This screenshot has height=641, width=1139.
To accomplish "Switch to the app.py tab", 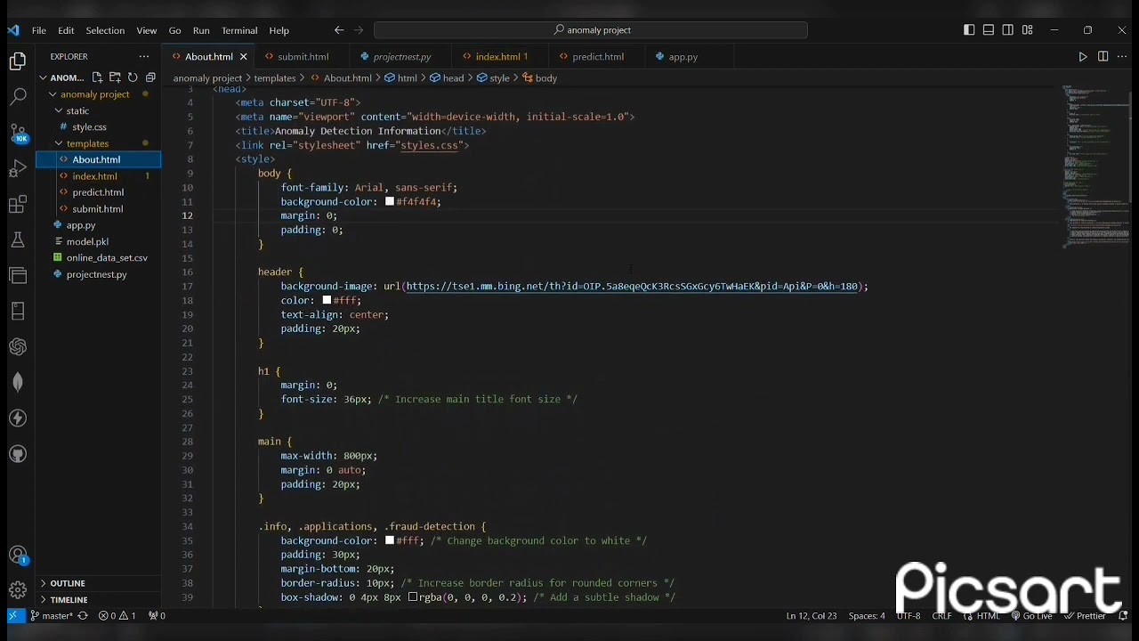I will pyautogui.click(x=683, y=56).
